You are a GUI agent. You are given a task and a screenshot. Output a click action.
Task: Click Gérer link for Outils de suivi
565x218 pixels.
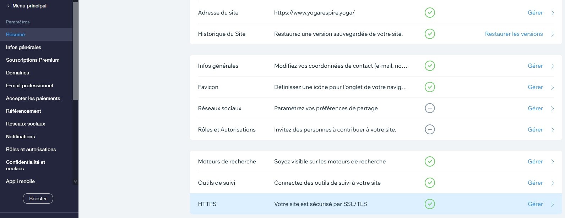point(535,183)
